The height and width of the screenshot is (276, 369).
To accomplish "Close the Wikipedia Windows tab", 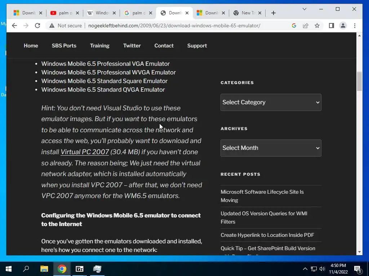I will point(114,13).
